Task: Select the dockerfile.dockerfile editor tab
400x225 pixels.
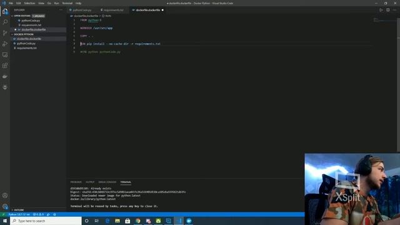Action: click(148, 10)
